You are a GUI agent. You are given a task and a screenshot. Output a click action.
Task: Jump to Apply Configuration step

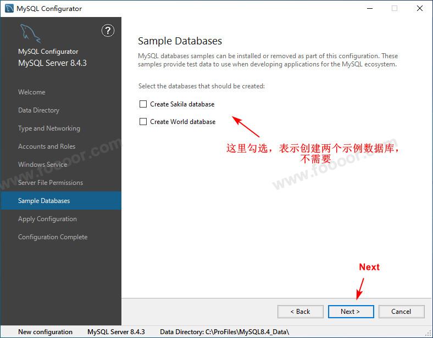47,219
